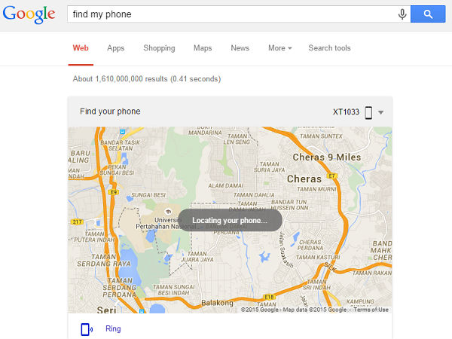Expand the XT1033 device dropdown arrow
Viewport: 452px width, 339px height.
pyautogui.click(x=380, y=112)
